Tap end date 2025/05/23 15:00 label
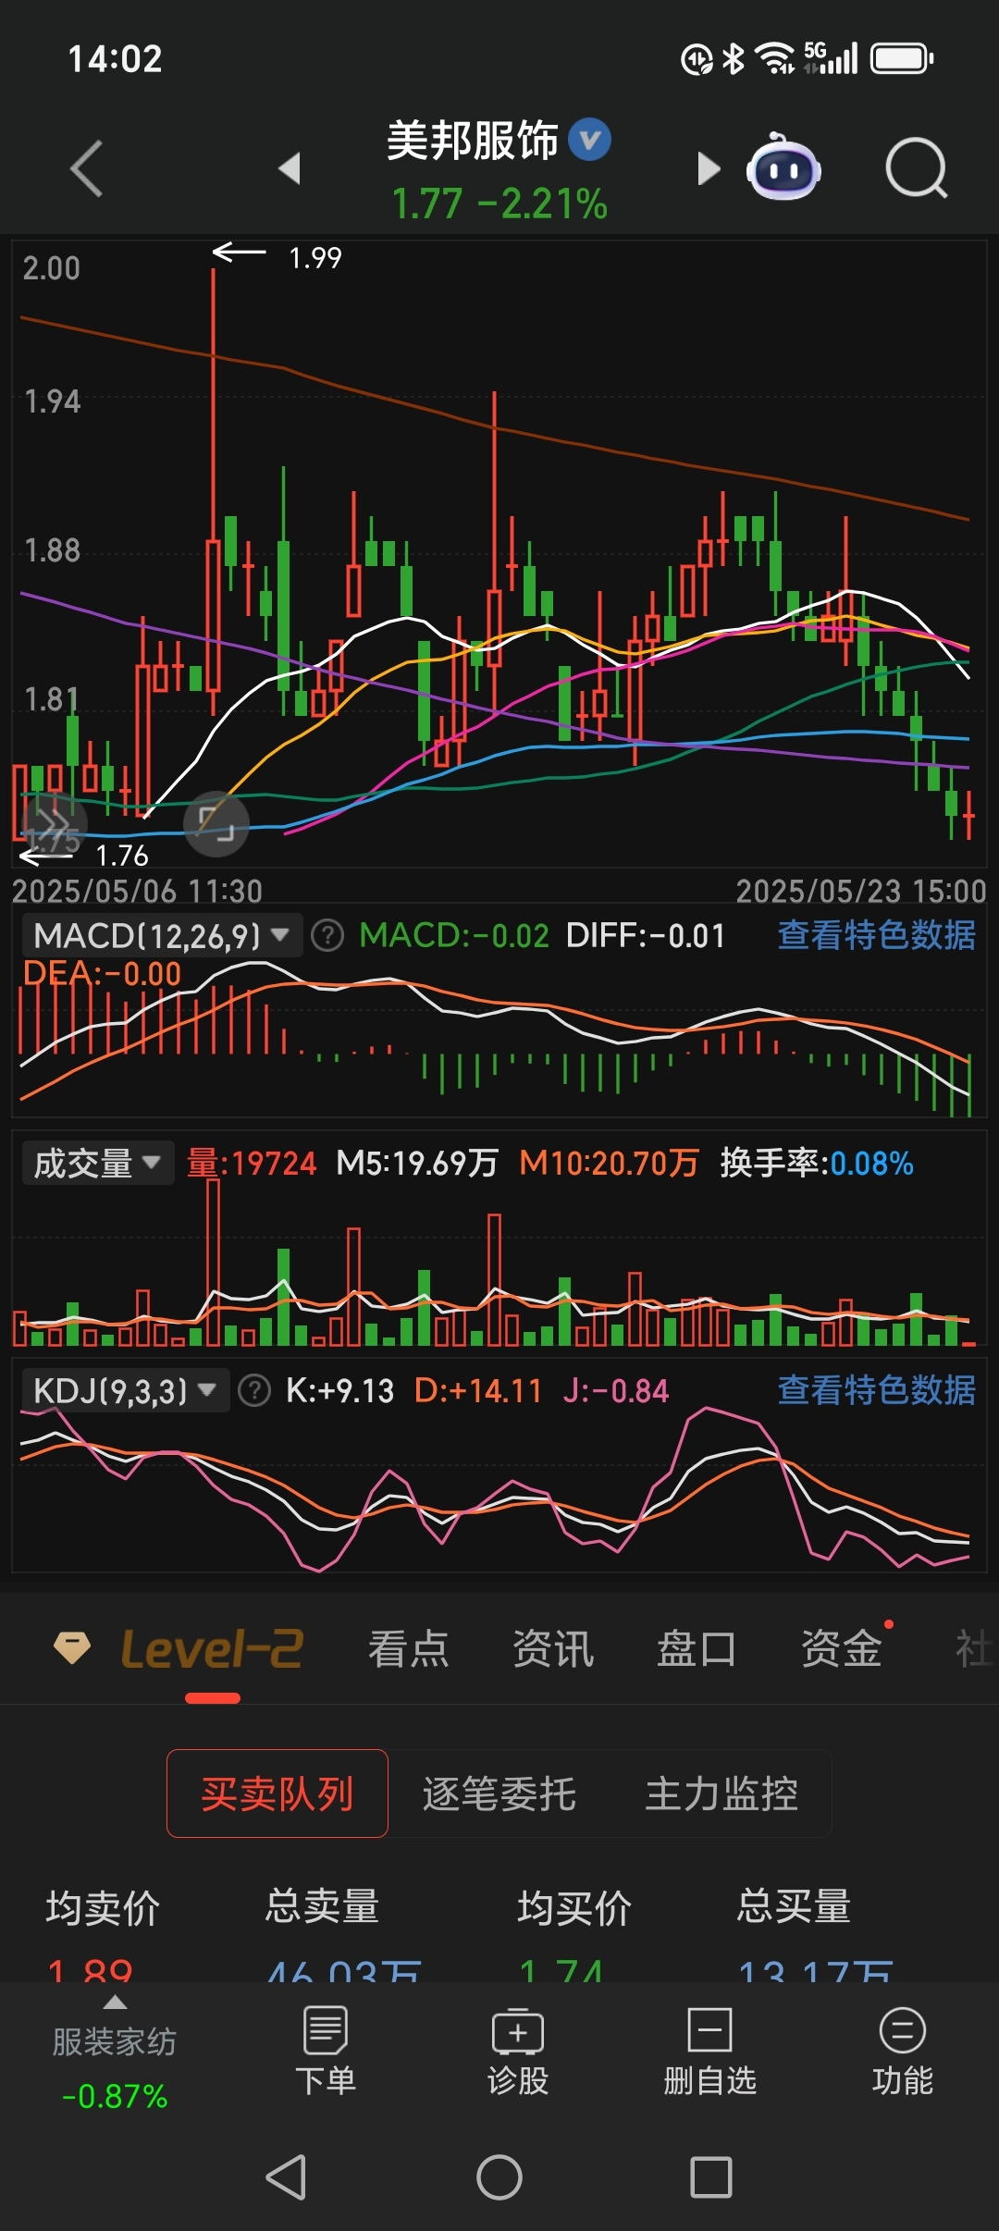 click(x=861, y=891)
